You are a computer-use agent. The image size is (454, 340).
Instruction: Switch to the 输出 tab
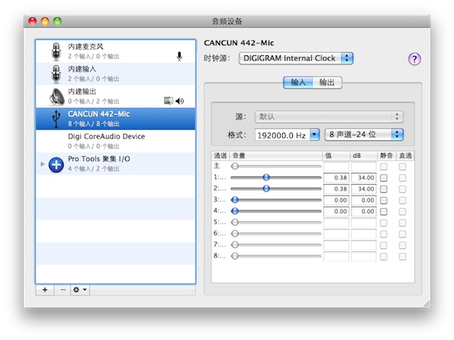(x=326, y=83)
